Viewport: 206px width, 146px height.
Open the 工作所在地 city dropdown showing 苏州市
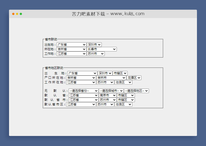tap(105, 82)
